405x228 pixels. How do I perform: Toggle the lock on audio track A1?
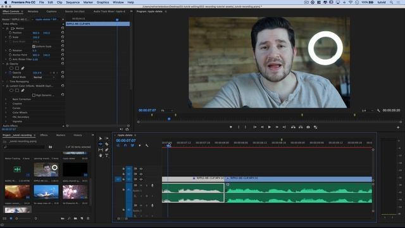pyautogui.click(x=123, y=189)
